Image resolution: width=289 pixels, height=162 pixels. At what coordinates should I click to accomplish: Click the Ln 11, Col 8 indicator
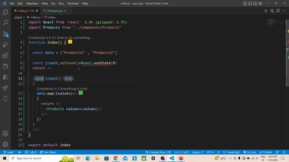[182, 152]
